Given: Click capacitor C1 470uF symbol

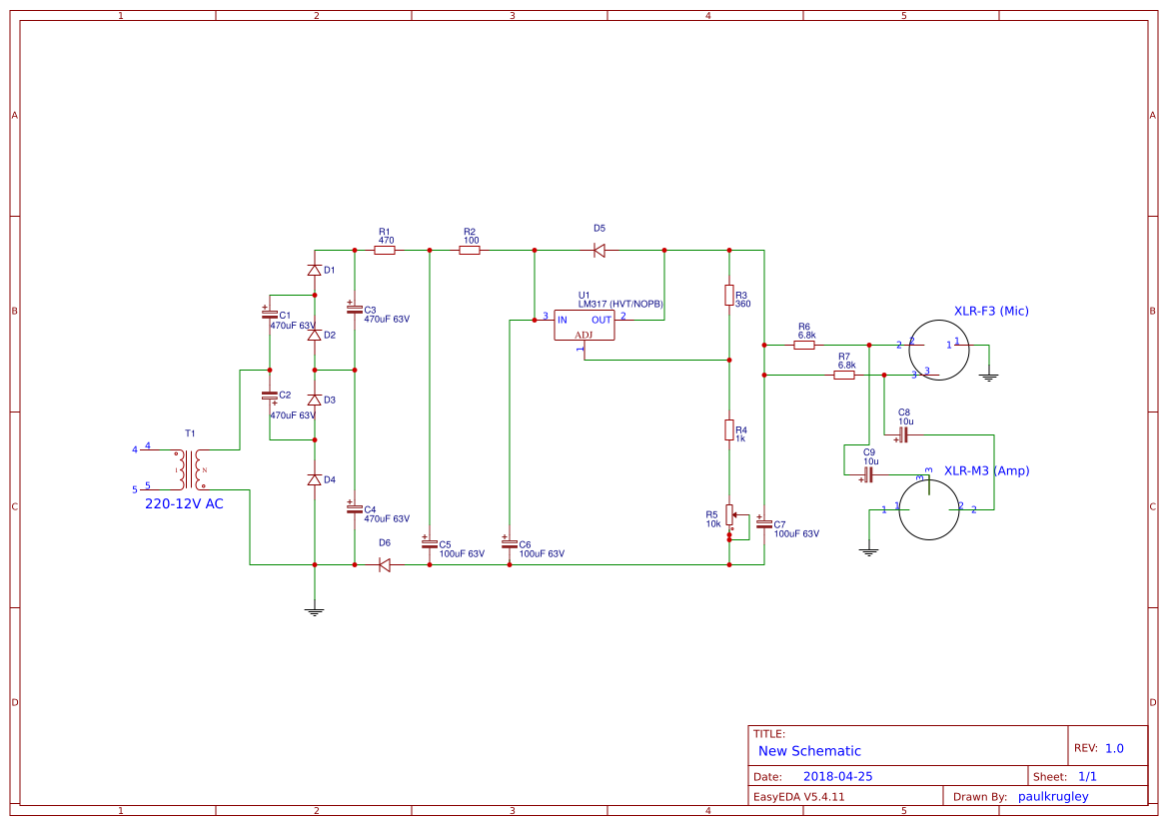Looking at the screenshot, I should click(268, 315).
